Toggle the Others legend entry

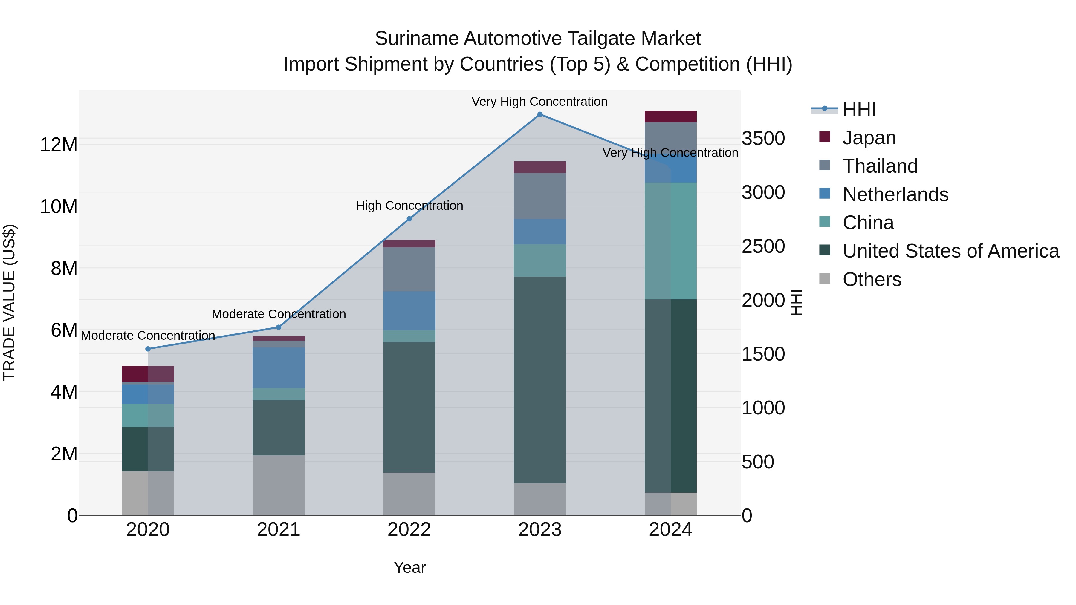pyautogui.click(x=860, y=279)
